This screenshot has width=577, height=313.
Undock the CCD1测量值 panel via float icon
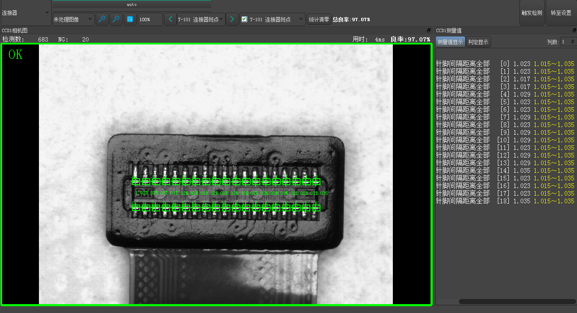click(574, 30)
